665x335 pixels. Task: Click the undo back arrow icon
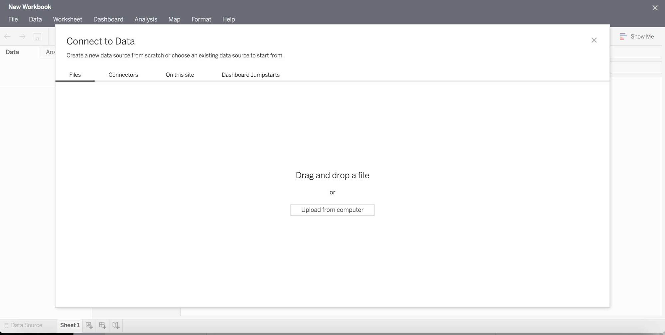7,37
